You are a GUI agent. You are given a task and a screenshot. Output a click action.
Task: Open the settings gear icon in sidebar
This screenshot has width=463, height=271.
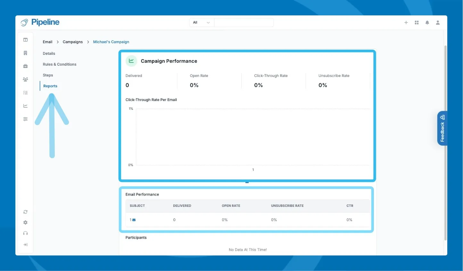click(25, 223)
